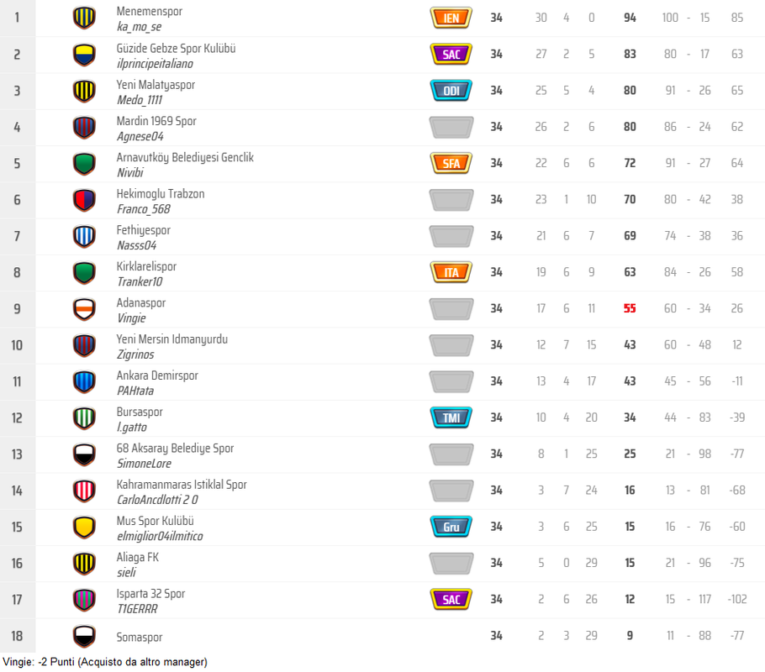Click the blue TMI badge for Bursaspor

click(451, 417)
